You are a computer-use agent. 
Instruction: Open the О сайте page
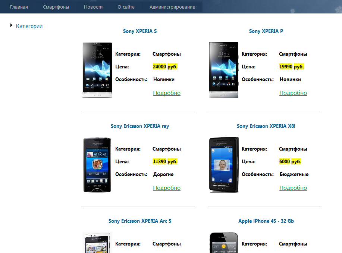tap(126, 7)
